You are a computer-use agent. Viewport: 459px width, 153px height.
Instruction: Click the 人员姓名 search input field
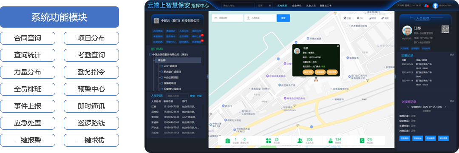(x=261, y=18)
